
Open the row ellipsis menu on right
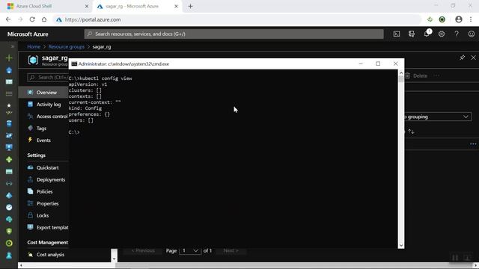473,144
